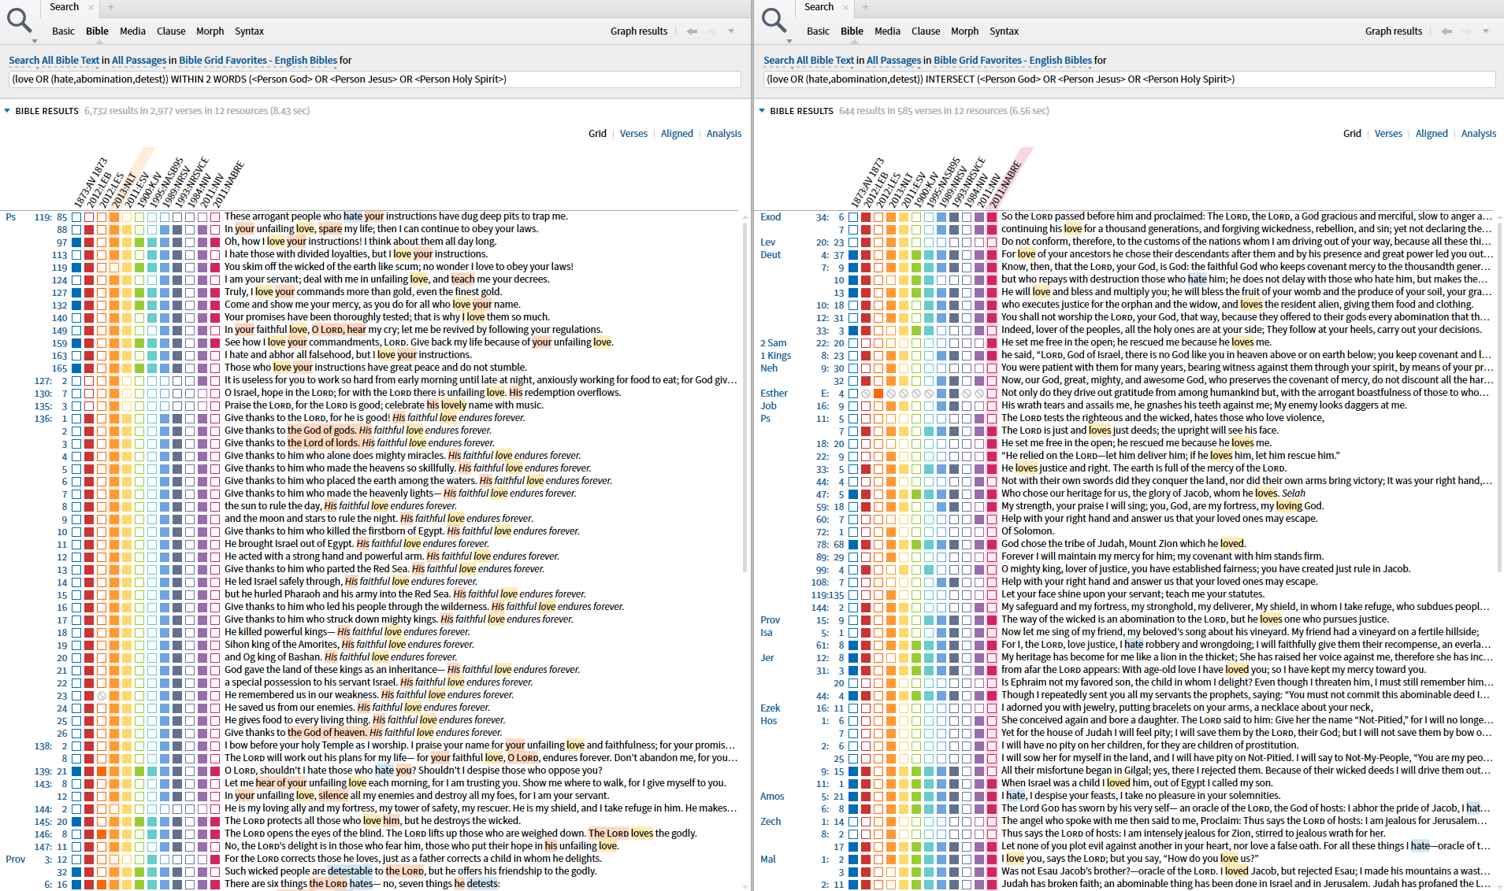Open All Bible Text dropdown in INTERSECT search
Viewport: 1504px width, 891px height.
pos(808,61)
